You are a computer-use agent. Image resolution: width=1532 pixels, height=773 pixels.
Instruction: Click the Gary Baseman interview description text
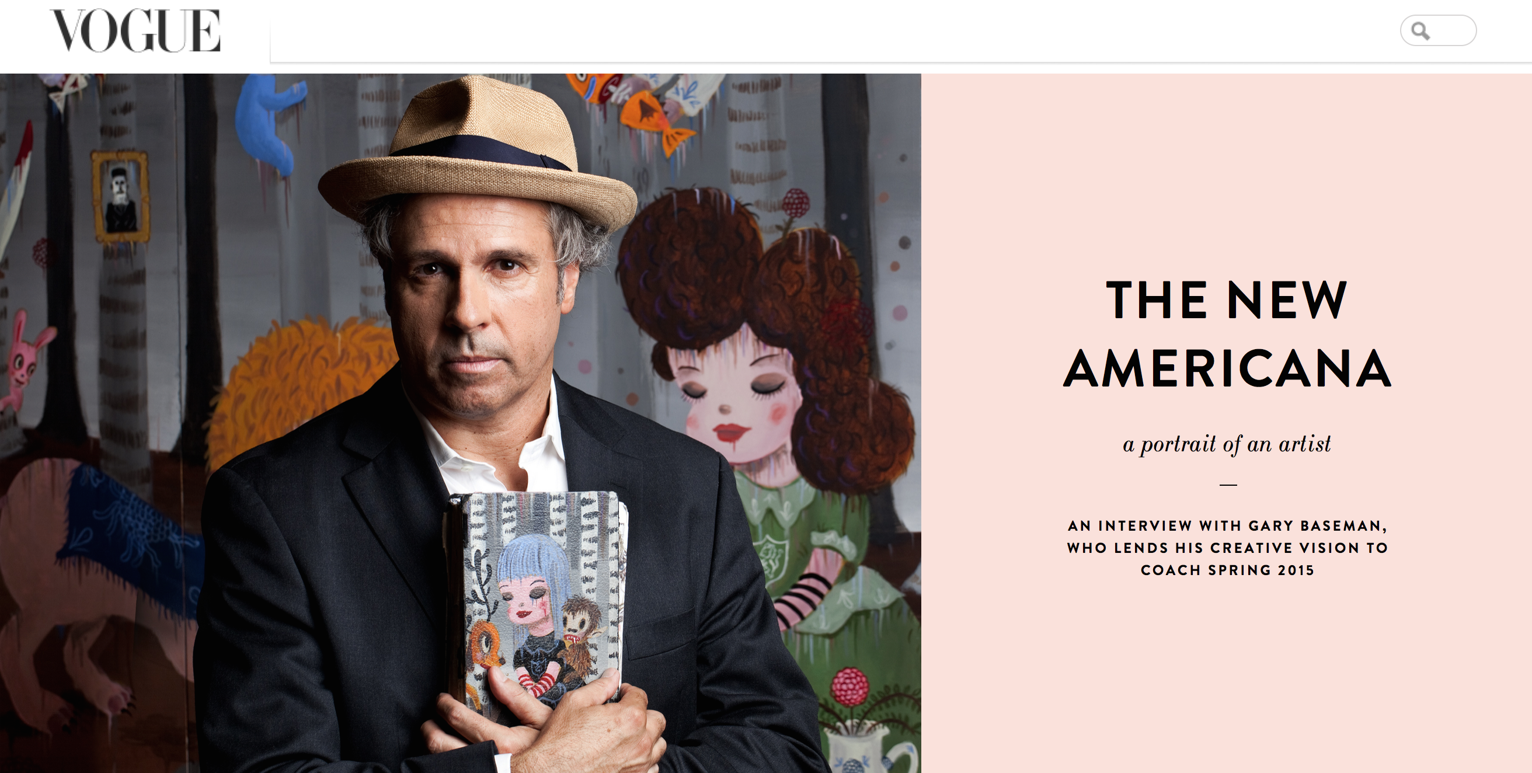pyautogui.click(x=1227, y=548)
